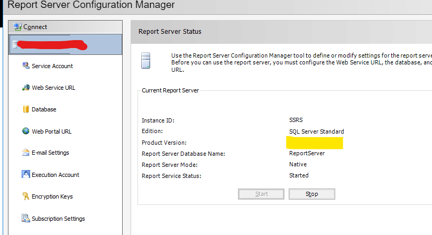Image resolution: width=432 pixels, height=235 pixels.
Task: Click the E-mail Settings envelope icon
Action: (25, 153)
